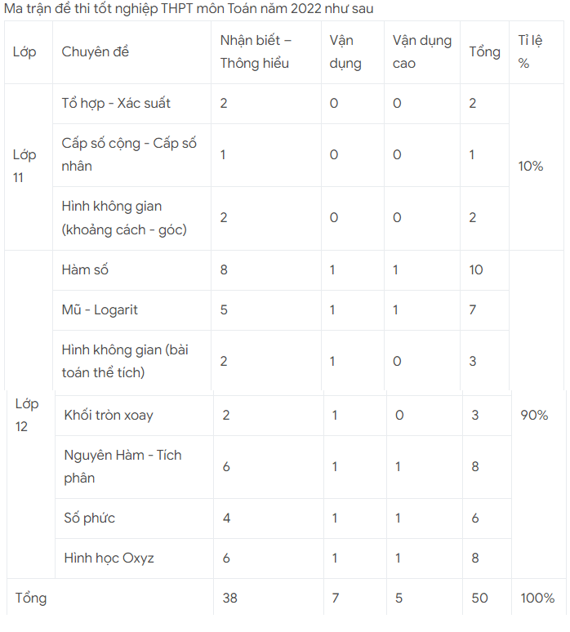Screen dimensions: 570x632
Task: Click the "Cấp số cộng - Cấp số nhân" cell
Action: (129, 155)
